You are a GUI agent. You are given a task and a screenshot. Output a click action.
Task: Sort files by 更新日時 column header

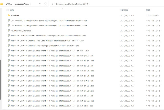click(x=124, y=10)
